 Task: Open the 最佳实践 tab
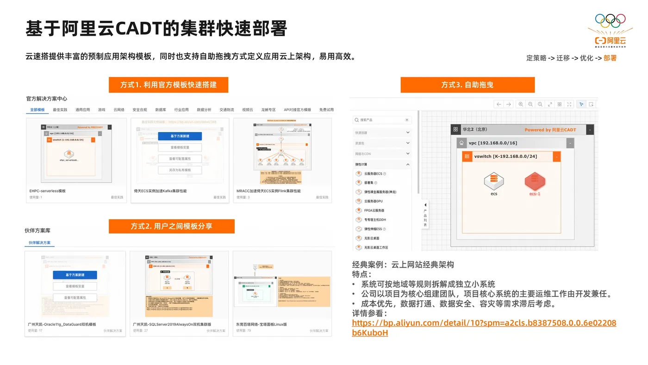pos(60,110)
